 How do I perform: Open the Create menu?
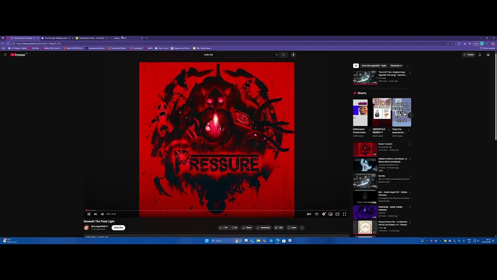pos(469,55)
